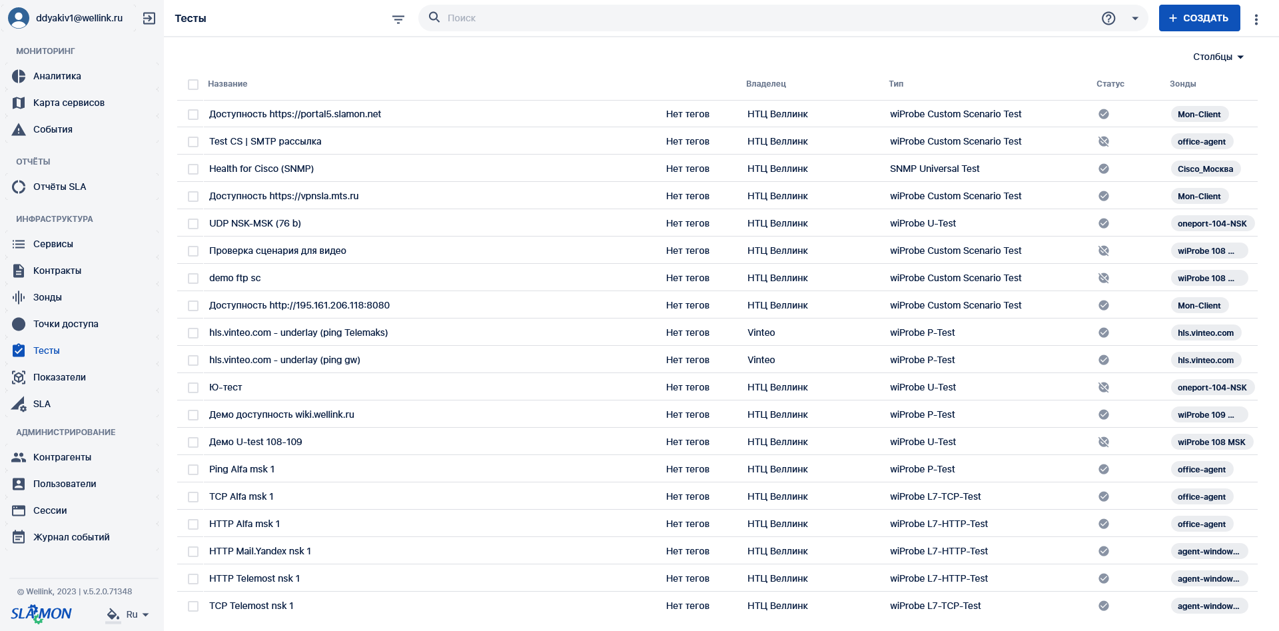Click the user avatar icon
This screenshot has height=631, width=1279.
tap(19, 18)
